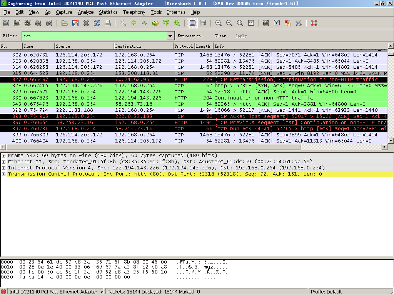Open the capture interfaces list icon
The height and width of the screenshot is (295, 394).
pos(6,23)
